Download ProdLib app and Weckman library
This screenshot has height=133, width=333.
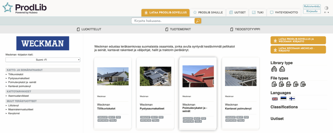pyautogui.click(x=298, y=40)
